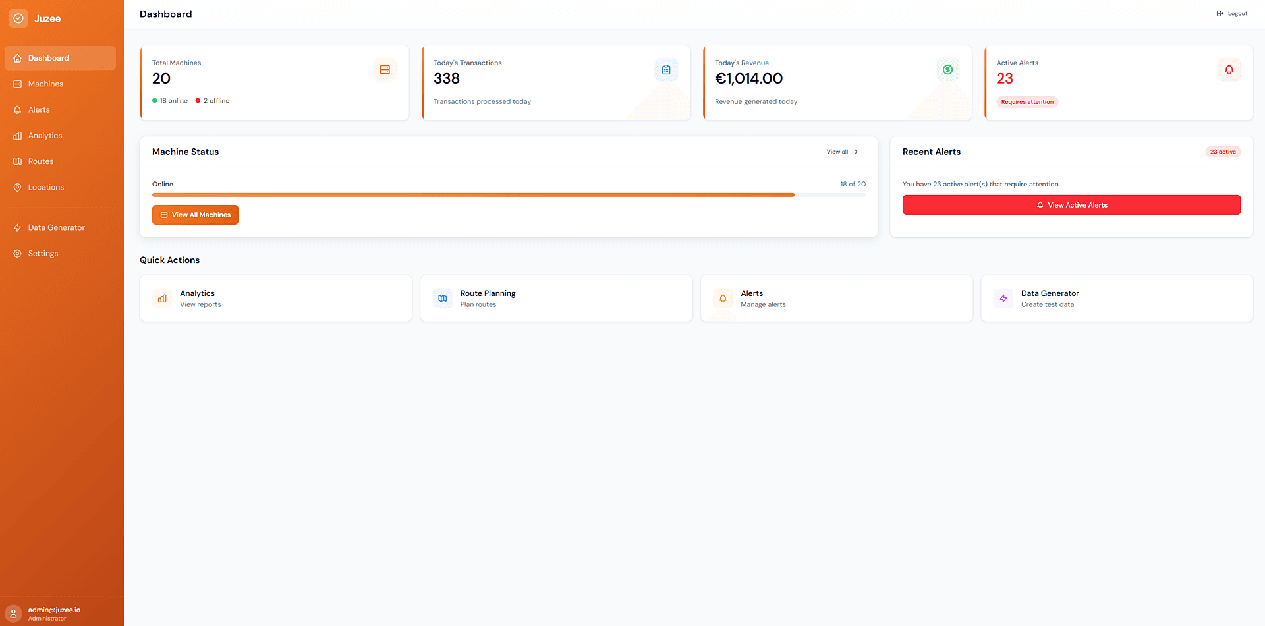1265x626 pixels.
Task: Click the Juzee logo icon
Action: click(x=18, y=18)
